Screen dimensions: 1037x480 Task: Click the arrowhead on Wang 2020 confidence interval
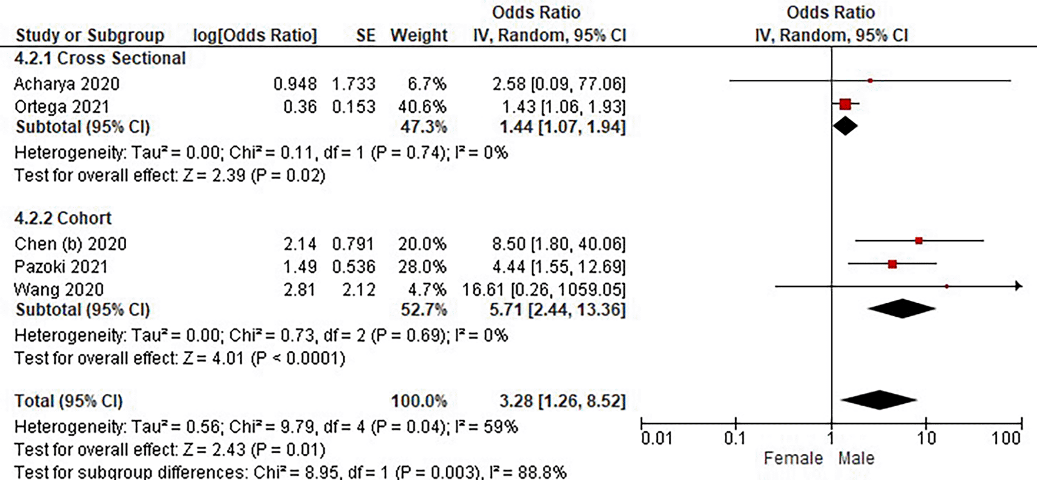(x=1019, y=286)
